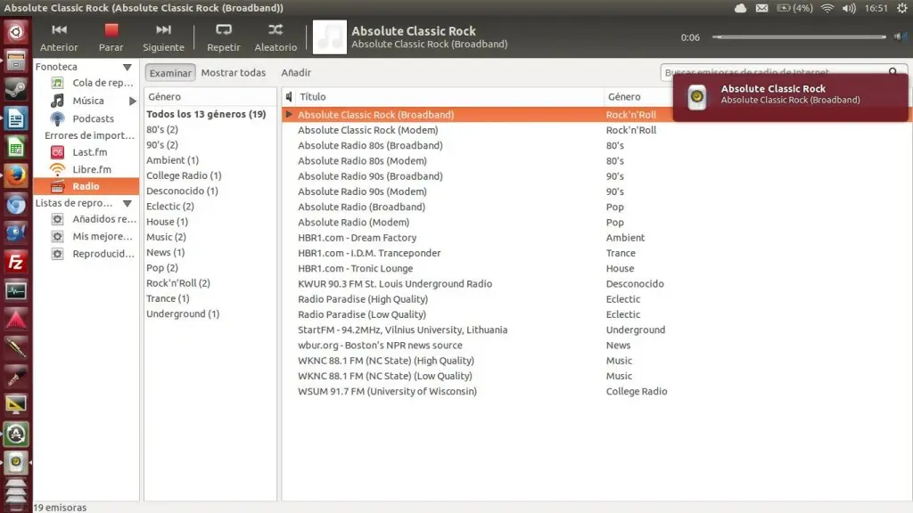Filter by the Rock'n'Roll genre entry
Screen dimensions: 913x513
point(178,283)
